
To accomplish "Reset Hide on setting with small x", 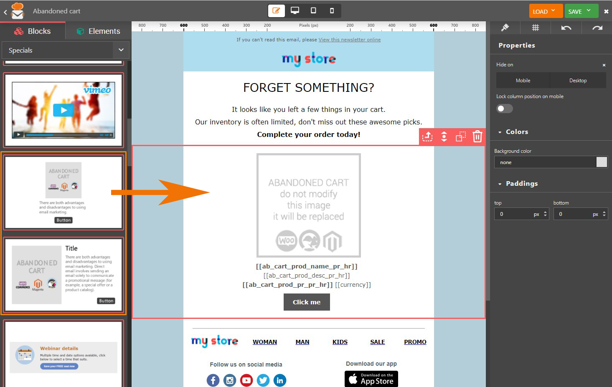I will (x=604, y=65).
